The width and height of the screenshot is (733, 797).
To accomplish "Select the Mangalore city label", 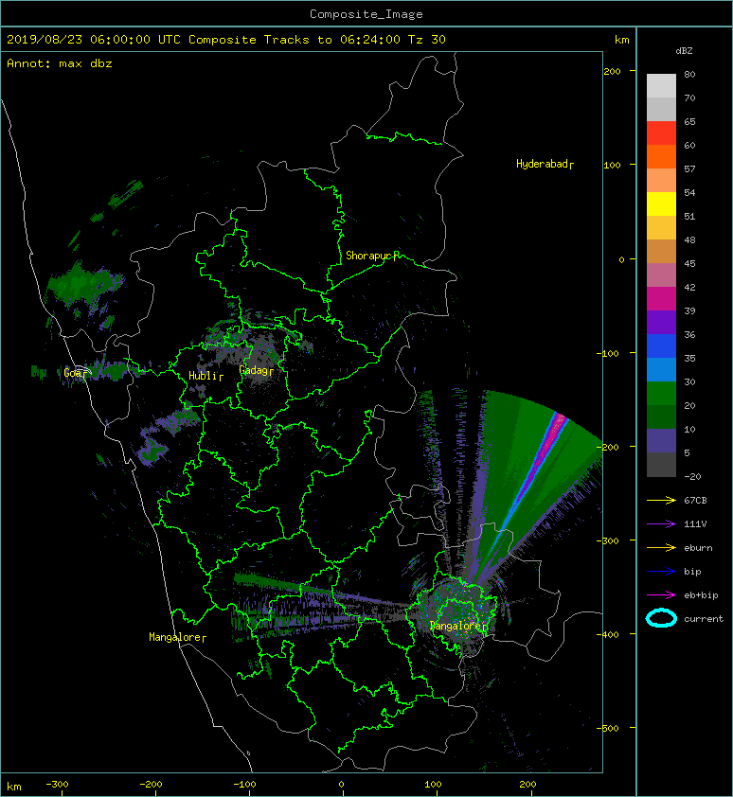I will click(175, 637).
